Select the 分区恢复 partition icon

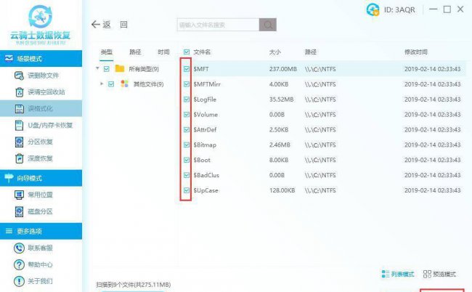pos(20,142)
